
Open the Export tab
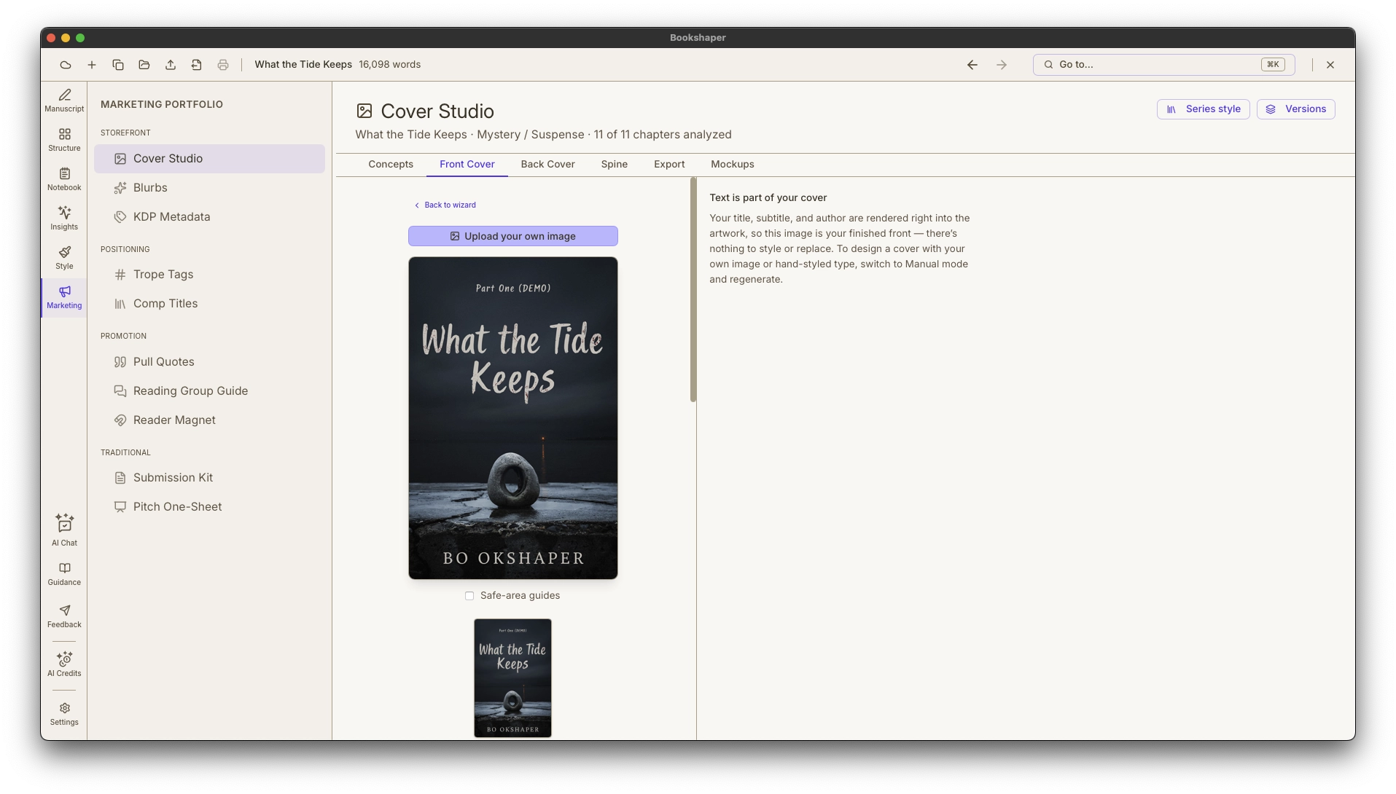pyautogui.click(x=669, y=165)
